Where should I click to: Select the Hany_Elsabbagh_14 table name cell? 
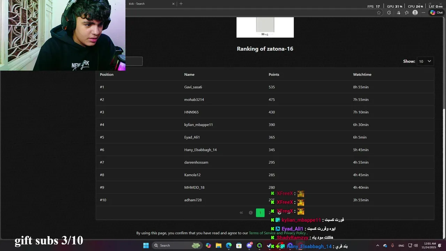click(x=200, y=150)
